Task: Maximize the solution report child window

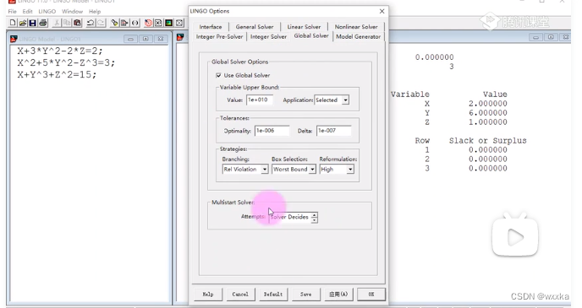Action: [551, 37]
